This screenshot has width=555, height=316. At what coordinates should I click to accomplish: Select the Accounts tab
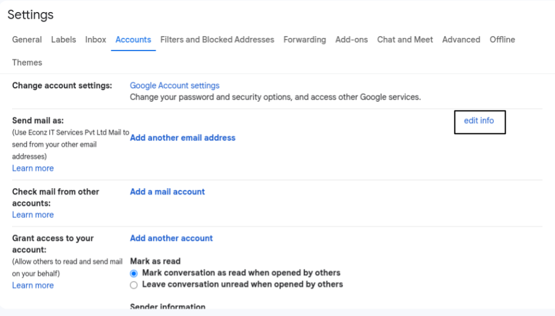point(133,40)
